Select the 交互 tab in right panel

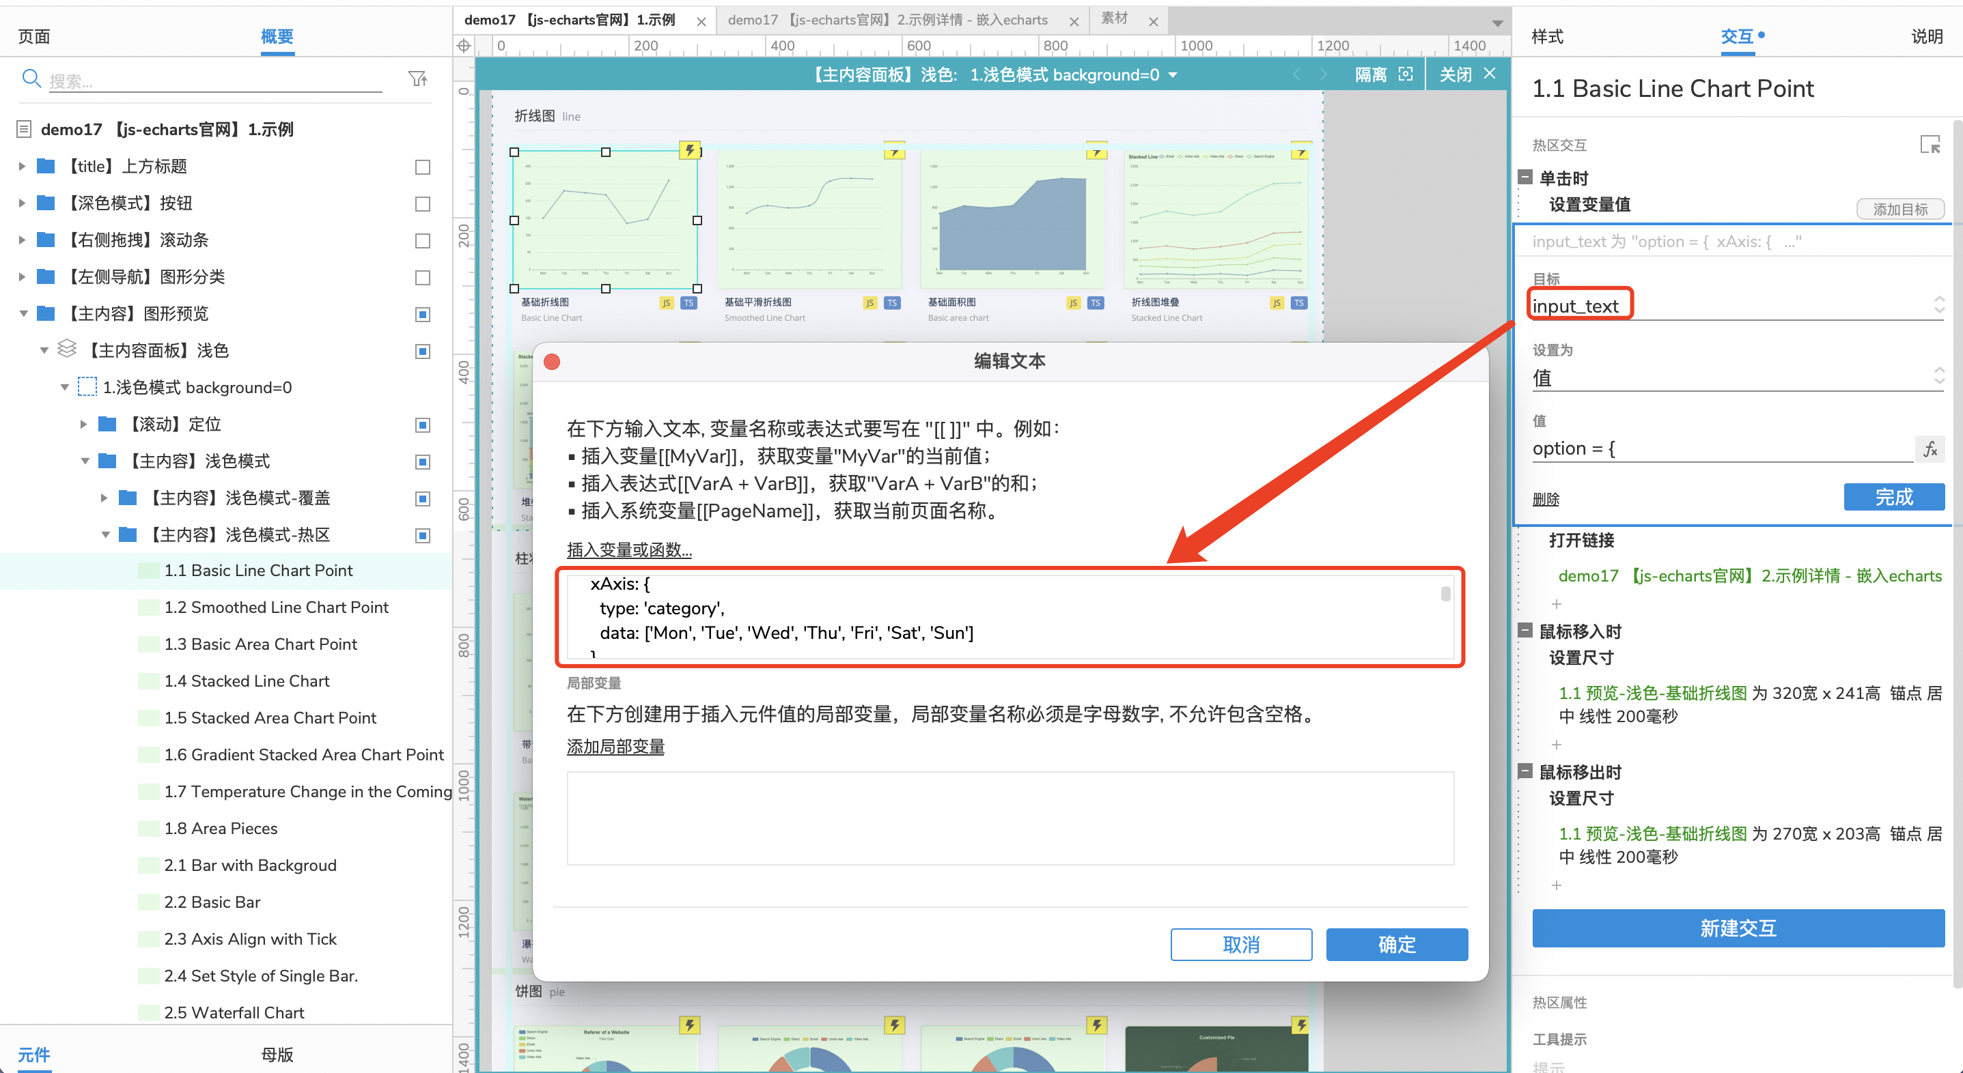tap(1737, 37)
